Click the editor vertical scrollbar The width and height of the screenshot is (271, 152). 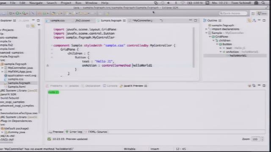tap(194, 47)
